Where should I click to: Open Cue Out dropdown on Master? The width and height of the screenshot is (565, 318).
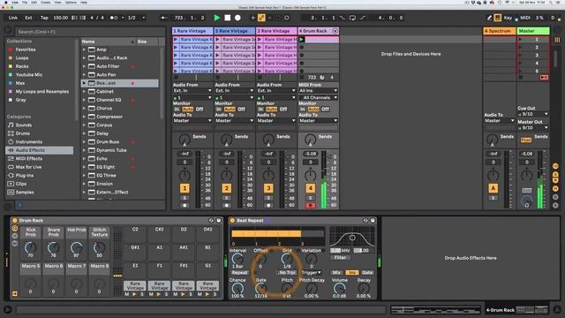tap(533, 114)
